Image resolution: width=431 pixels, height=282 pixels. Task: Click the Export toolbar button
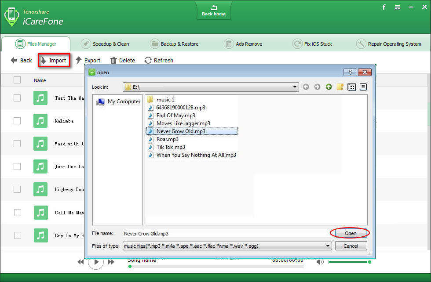click(88, 61)
